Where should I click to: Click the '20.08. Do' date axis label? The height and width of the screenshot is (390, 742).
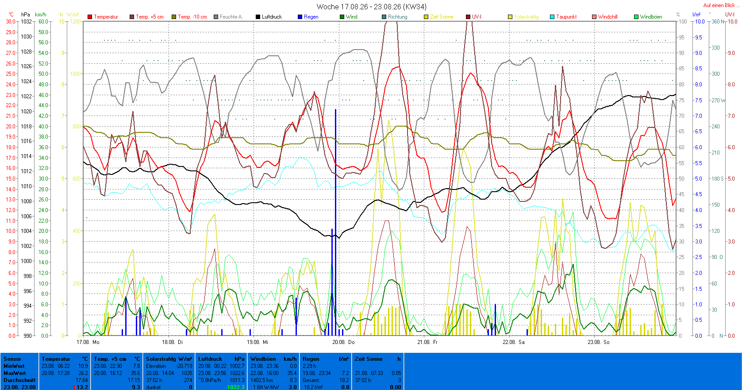[x=343, y=342]
